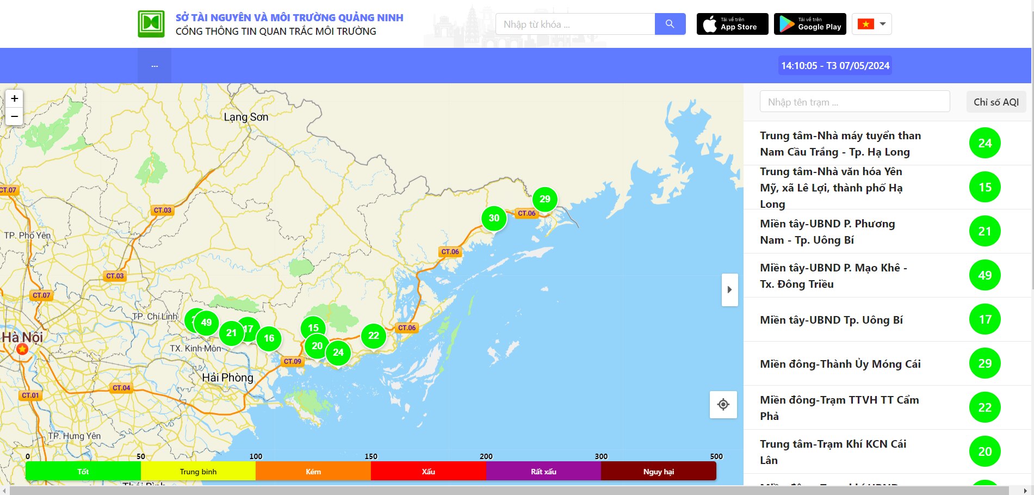Click AQI badge 22 in station list

pos(985,407)
